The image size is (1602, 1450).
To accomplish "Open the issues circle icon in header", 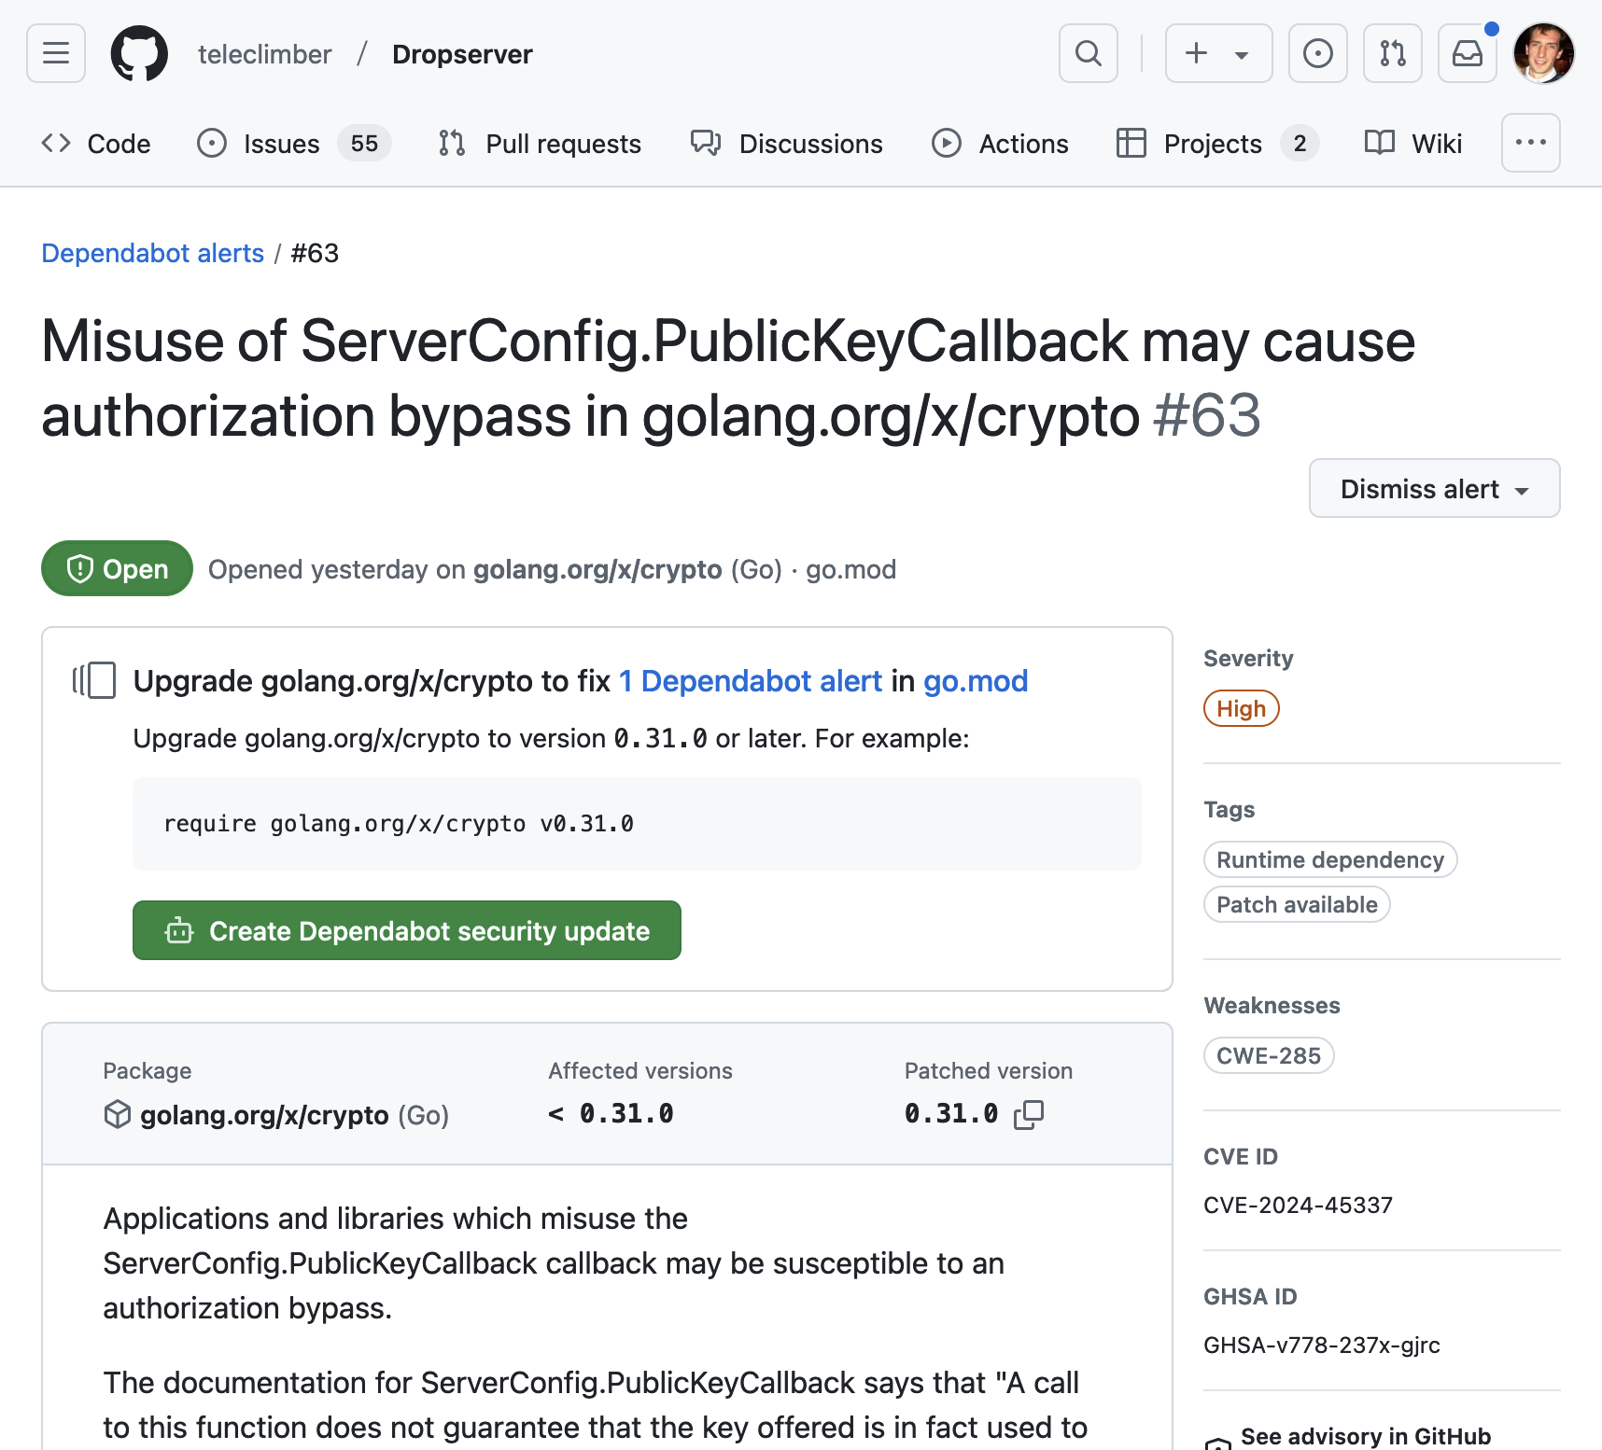I will [x=1318, y=53].
